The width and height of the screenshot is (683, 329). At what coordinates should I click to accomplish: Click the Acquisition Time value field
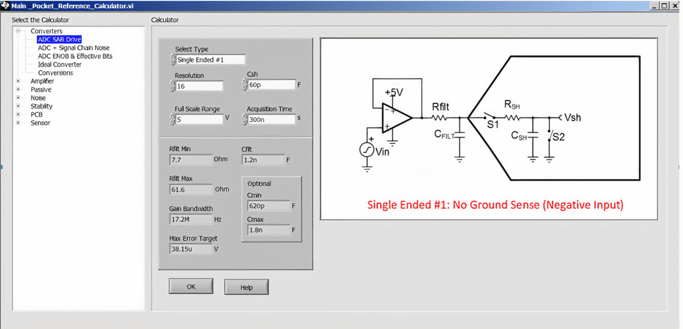(x=271, y=120)
